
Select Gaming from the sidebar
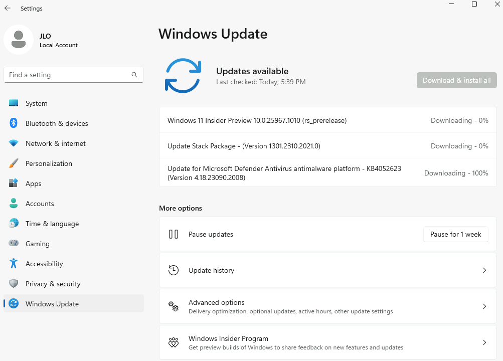coord(74,244)
